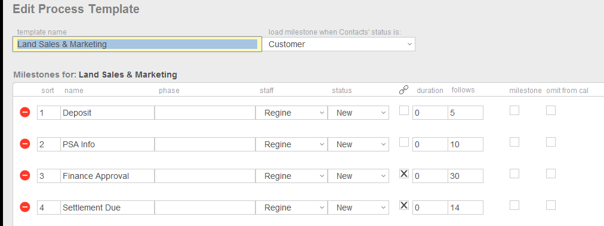Click phase field for Deposit row

tap(205, 113)
